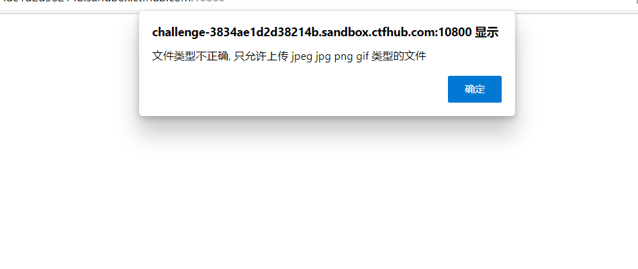Click the word jpg in the alert message

pyautogui.click(x=324, y=56)
